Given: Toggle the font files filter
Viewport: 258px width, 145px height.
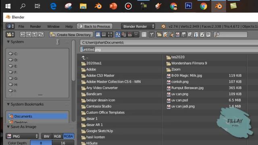Looking at the screenshot, I should coord(196,35).
